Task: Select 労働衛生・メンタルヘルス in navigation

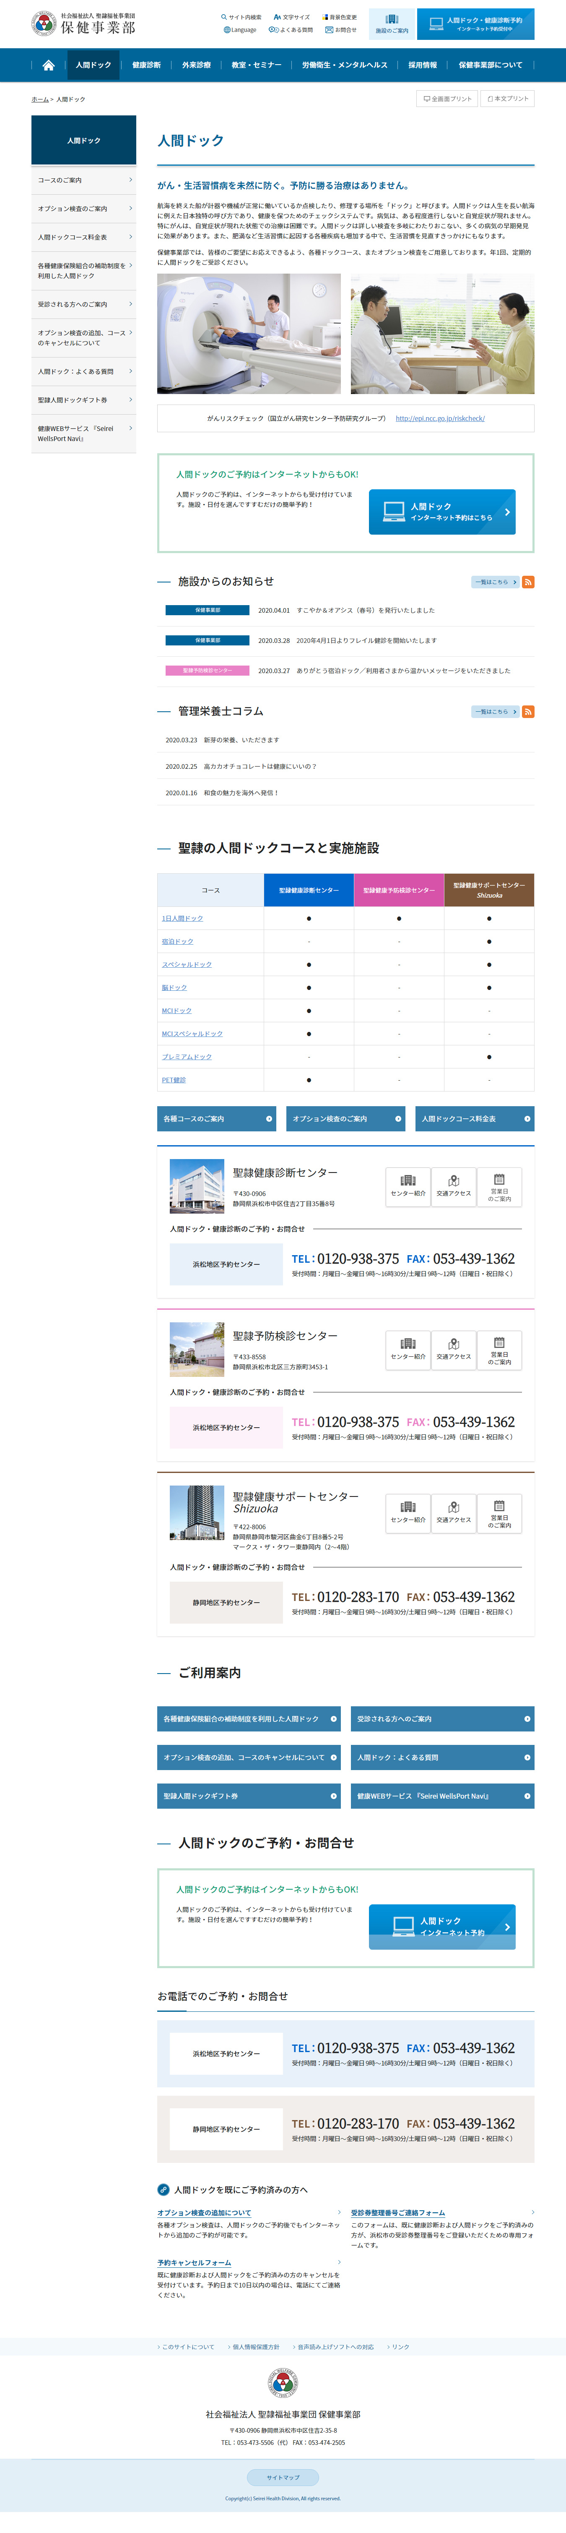Action: click(345, 65)
